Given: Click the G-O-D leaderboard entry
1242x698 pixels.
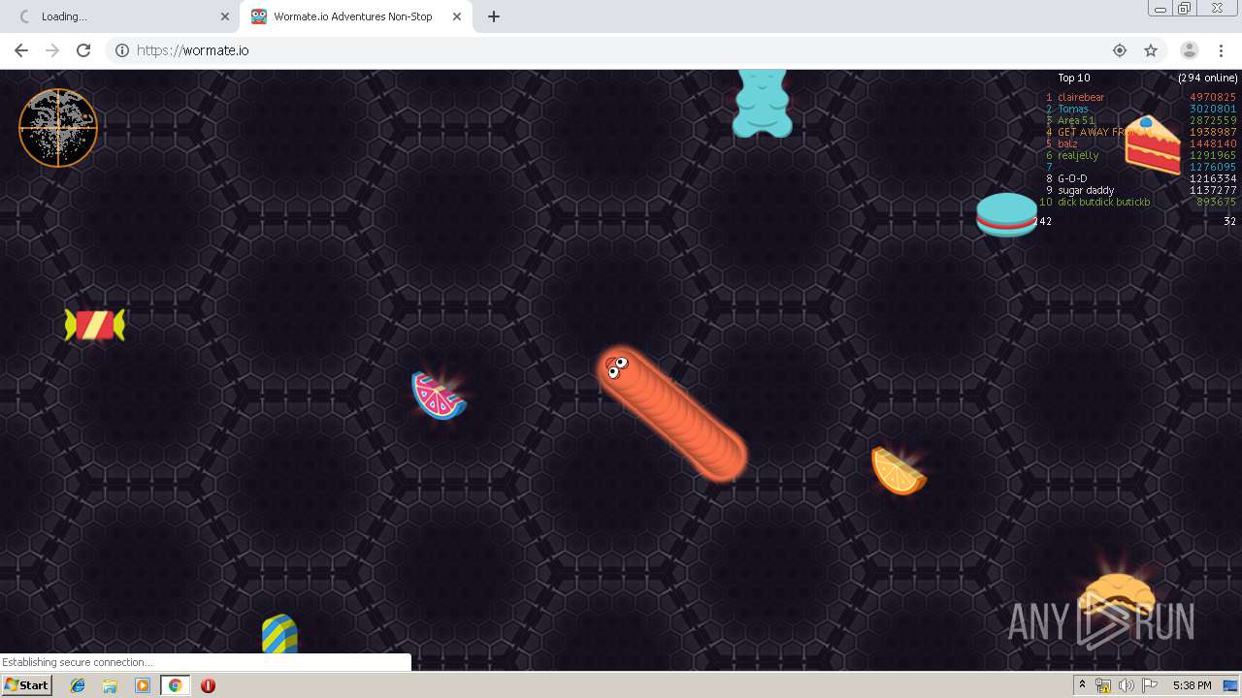Looking at the screenshot, I should (1072, 178).
